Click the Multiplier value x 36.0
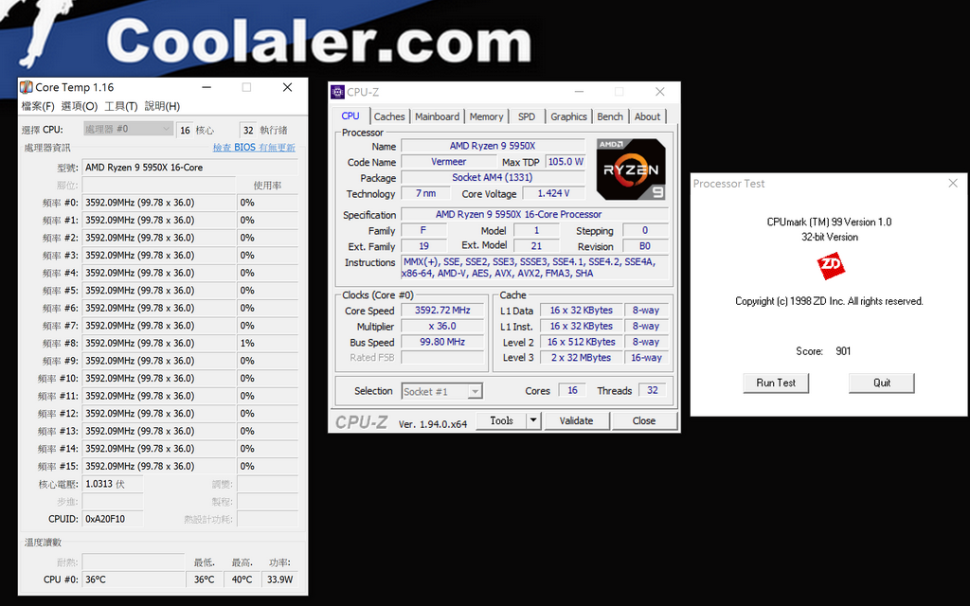Image resolution: width=970 pixels, height=606 pixels. [442, 326]
